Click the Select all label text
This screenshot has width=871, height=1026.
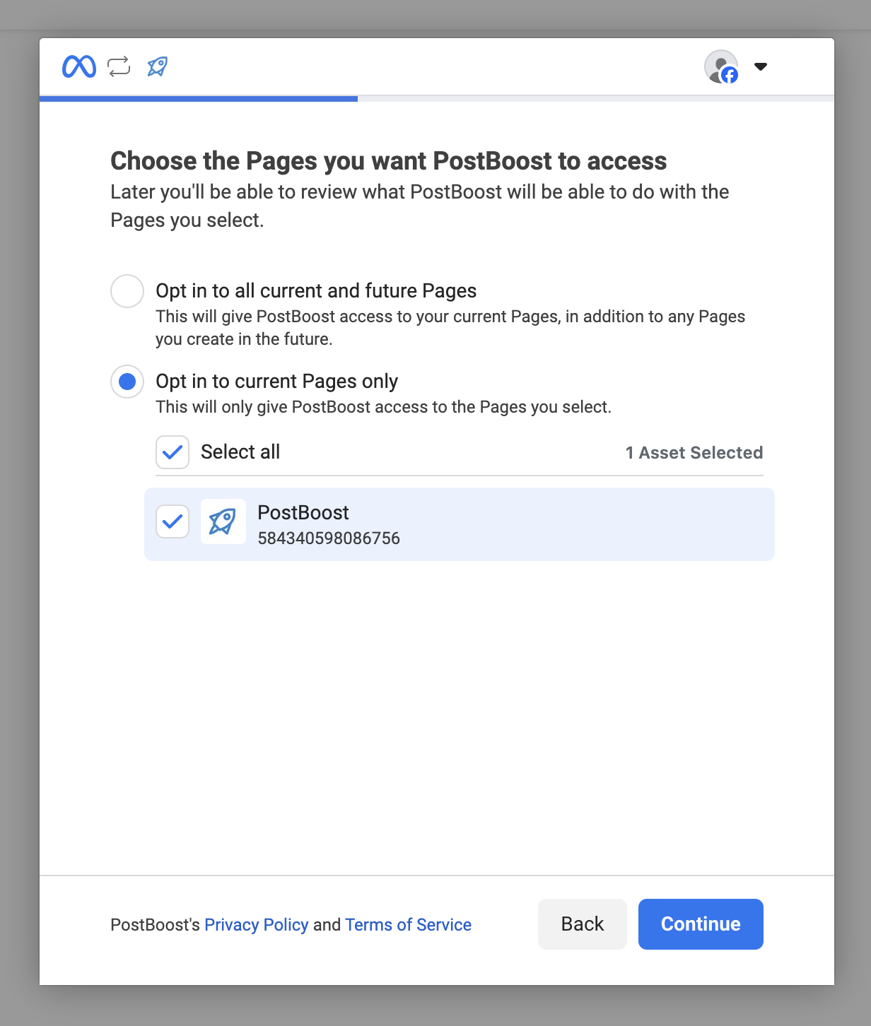240,452
